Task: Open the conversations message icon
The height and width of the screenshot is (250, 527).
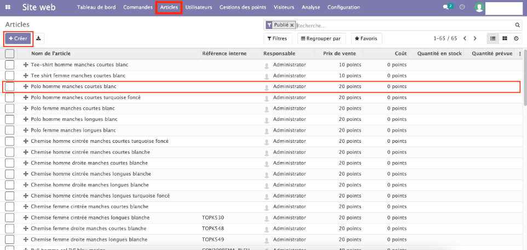Action: [x=446, y=8]
